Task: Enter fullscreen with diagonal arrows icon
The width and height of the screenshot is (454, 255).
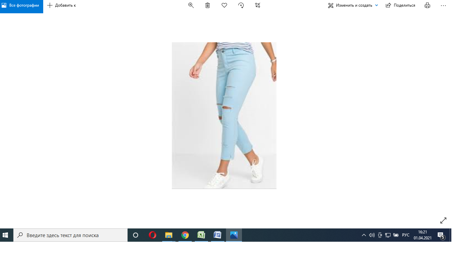Action: [x=443, y=220]
